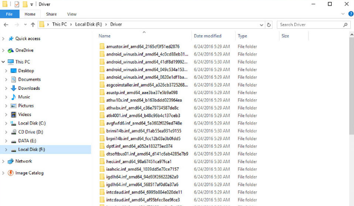This screenshot has height=206, width=354.
Task: Switch to the View ribbon tab
Action: tap(72, 14)
